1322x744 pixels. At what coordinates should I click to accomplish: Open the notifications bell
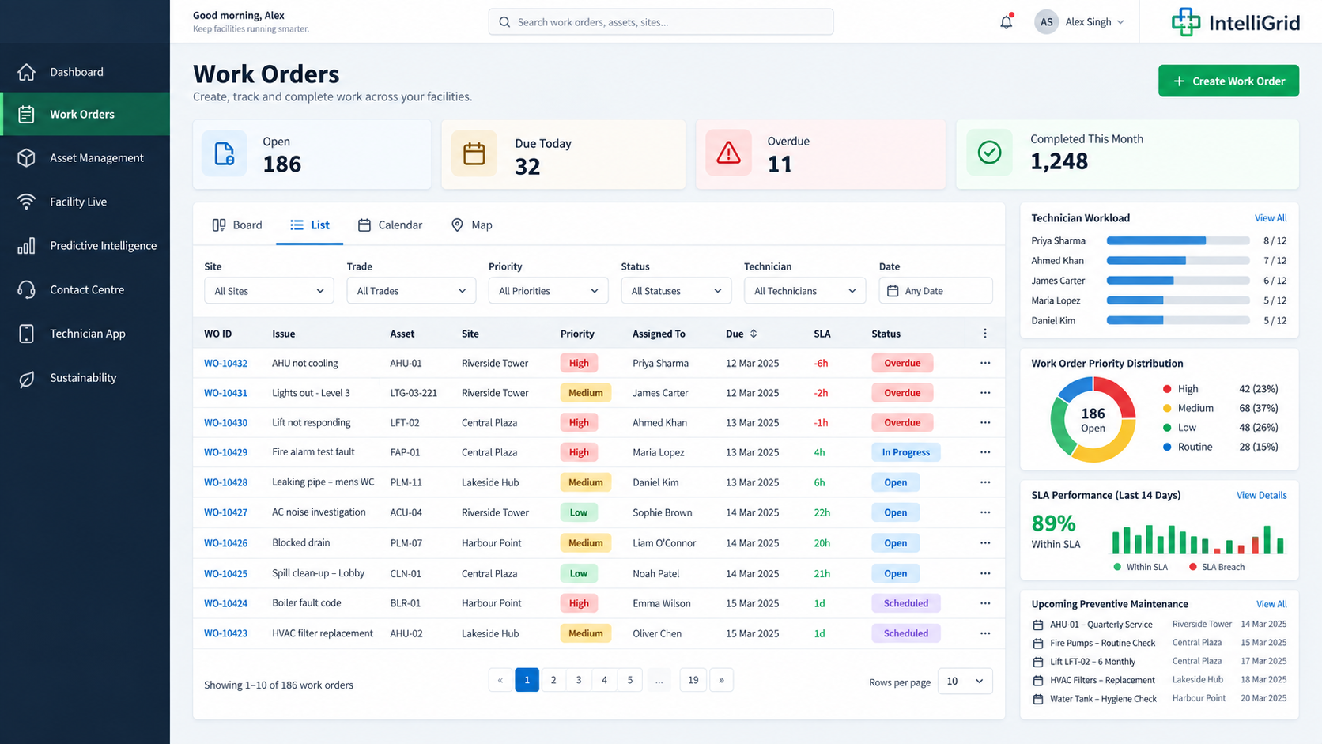point(1006,22)
